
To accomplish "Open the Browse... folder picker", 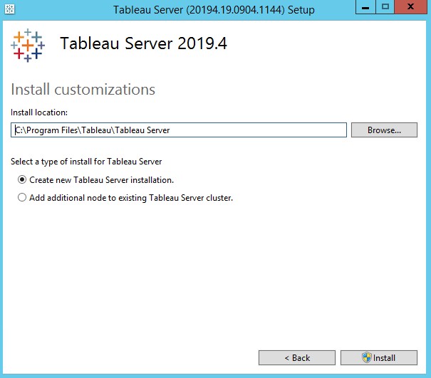I will coord(383,130).
